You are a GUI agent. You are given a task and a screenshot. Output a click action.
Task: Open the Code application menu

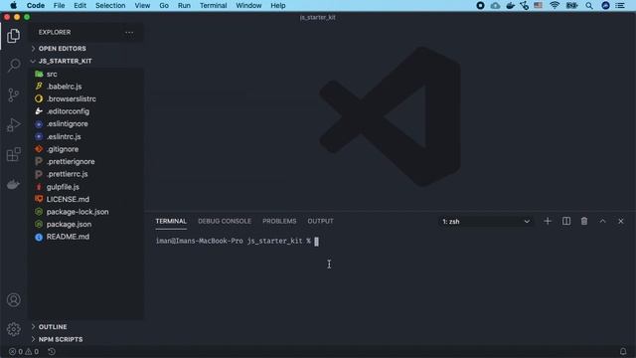pyautogui.click(x=36, y=6)
